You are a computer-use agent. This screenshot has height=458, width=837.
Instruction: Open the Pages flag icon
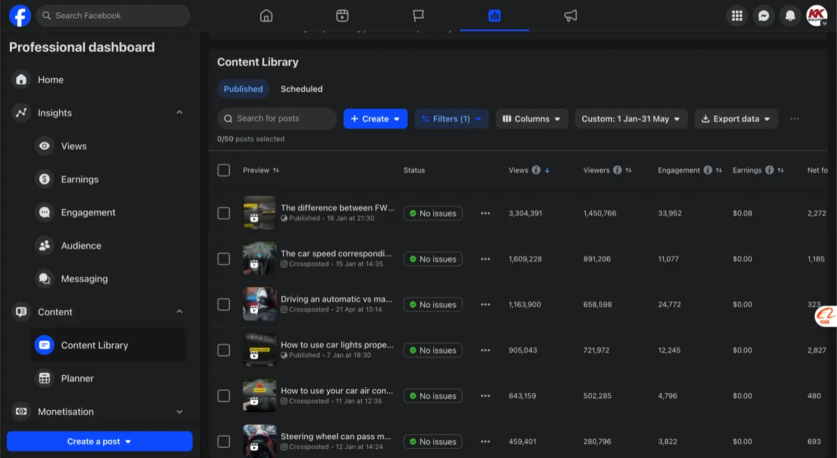pyautogui.click(x=418, y=15)
